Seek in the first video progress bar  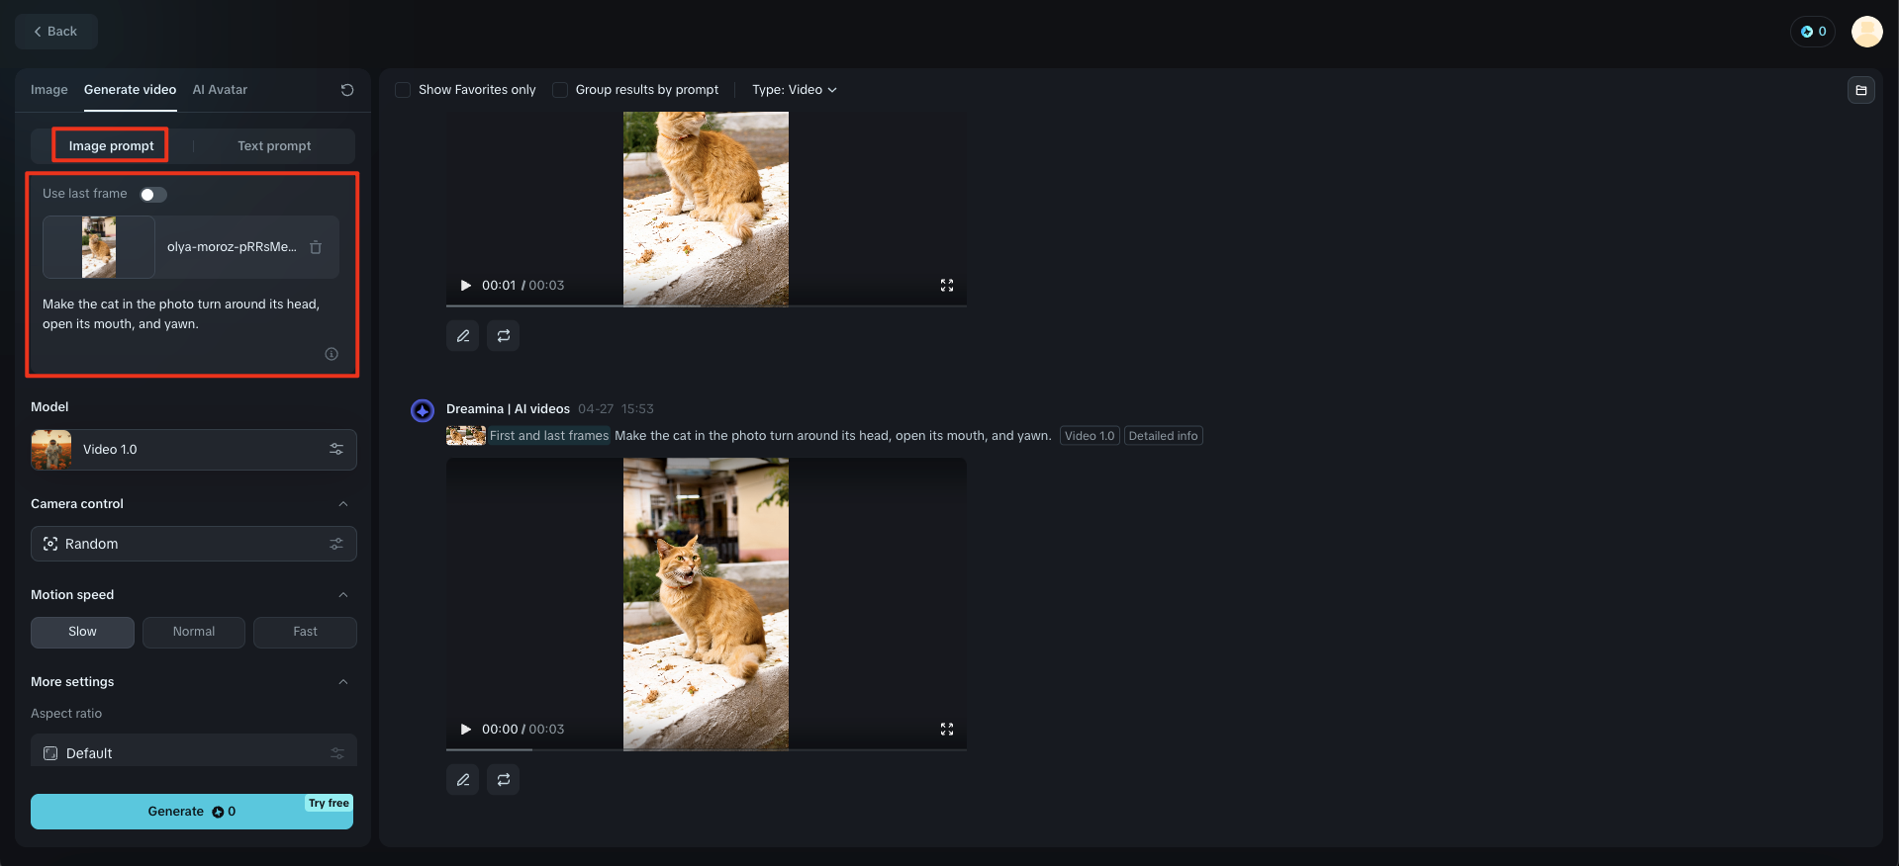[x=707, y=305]
